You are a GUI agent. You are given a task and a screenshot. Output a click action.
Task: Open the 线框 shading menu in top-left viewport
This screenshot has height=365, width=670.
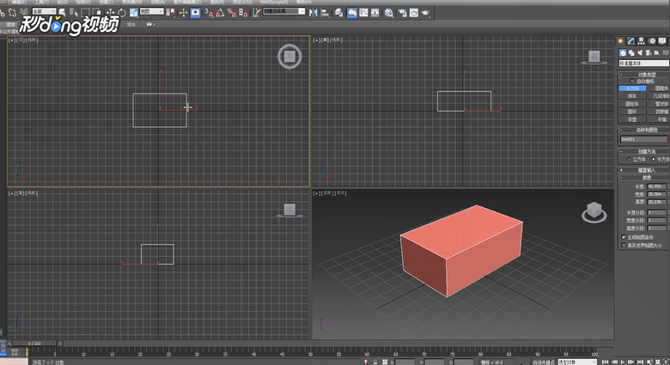tap(33, 40)
